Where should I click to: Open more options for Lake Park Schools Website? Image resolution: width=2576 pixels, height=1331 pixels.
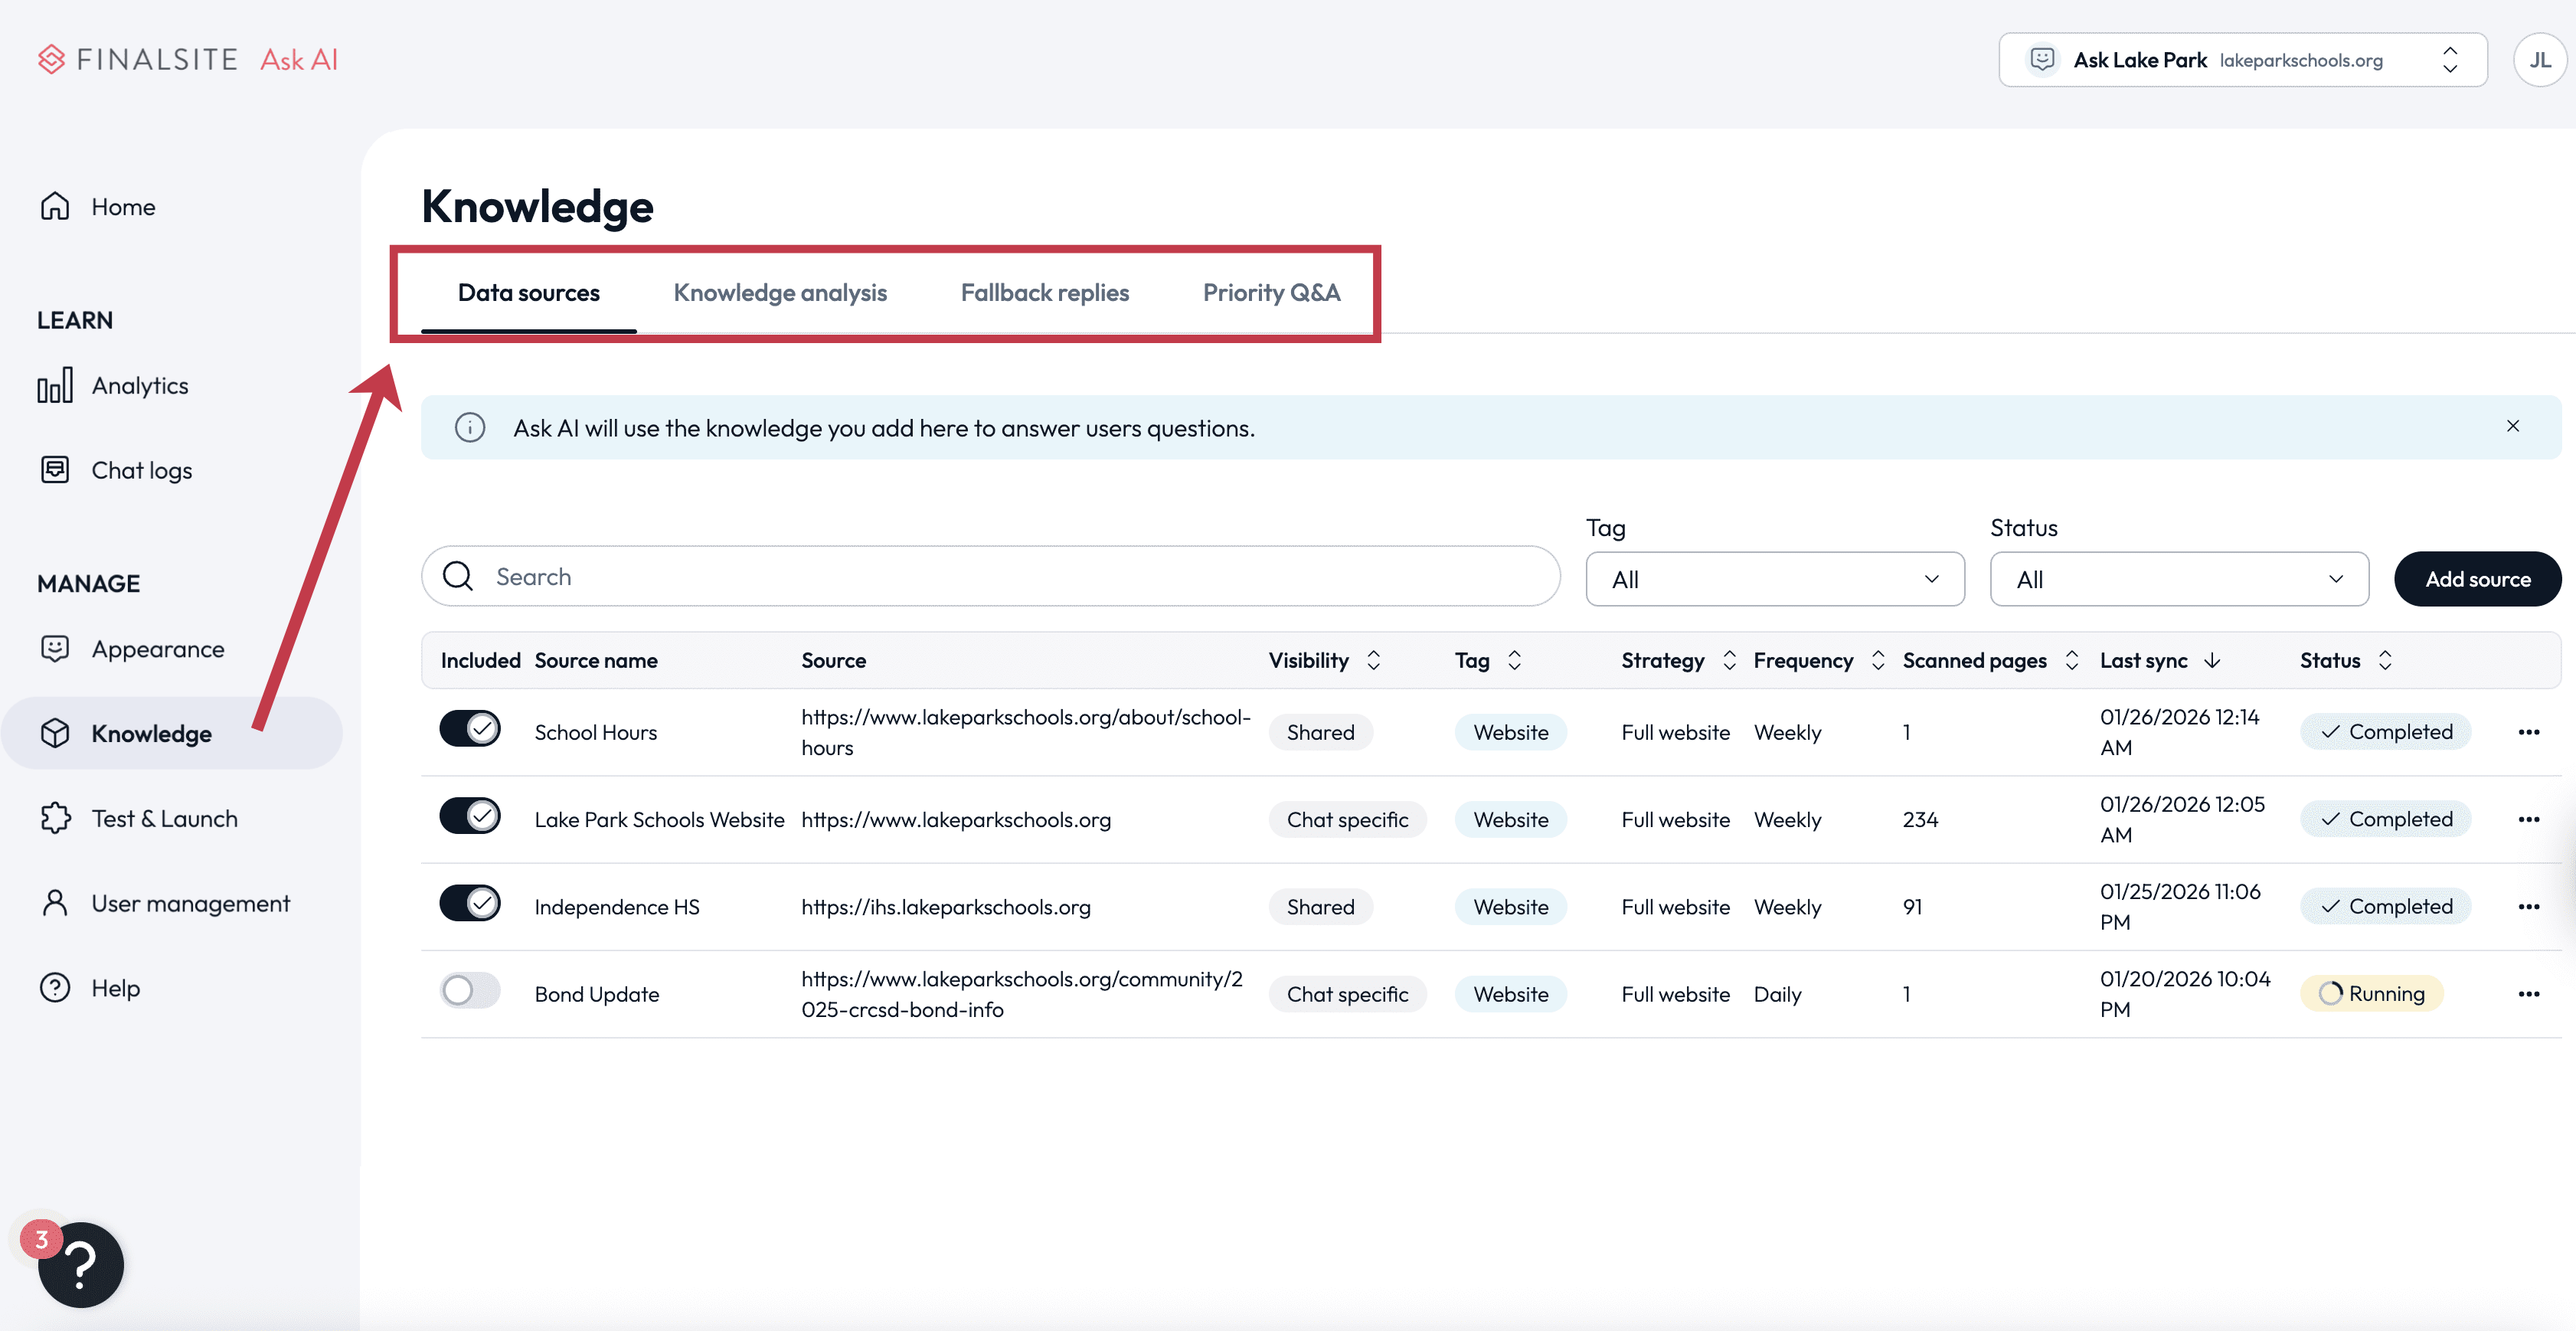2529,819
